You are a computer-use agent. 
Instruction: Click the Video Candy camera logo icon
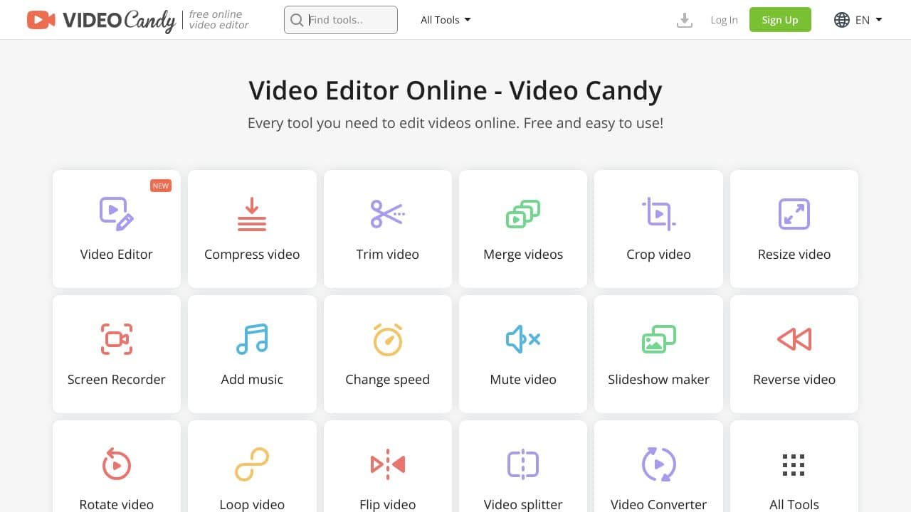[41, 20]
